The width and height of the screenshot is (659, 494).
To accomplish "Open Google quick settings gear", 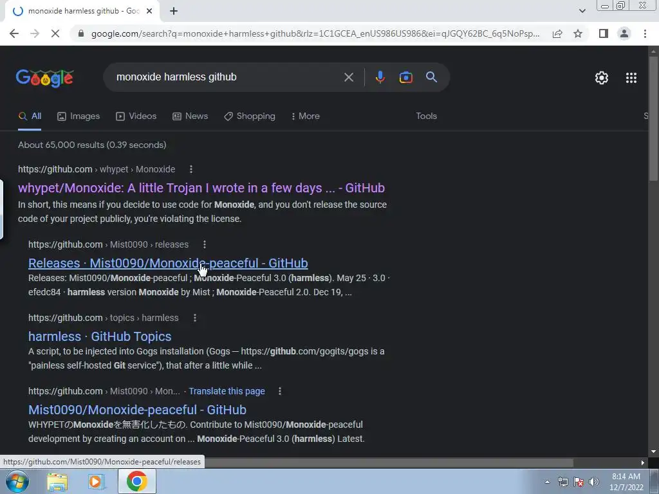I will [x=602, y=78].
